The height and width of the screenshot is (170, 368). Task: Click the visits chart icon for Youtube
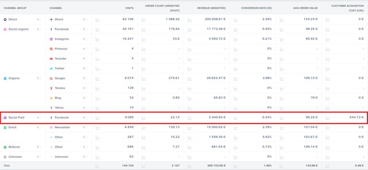[98, 59]
